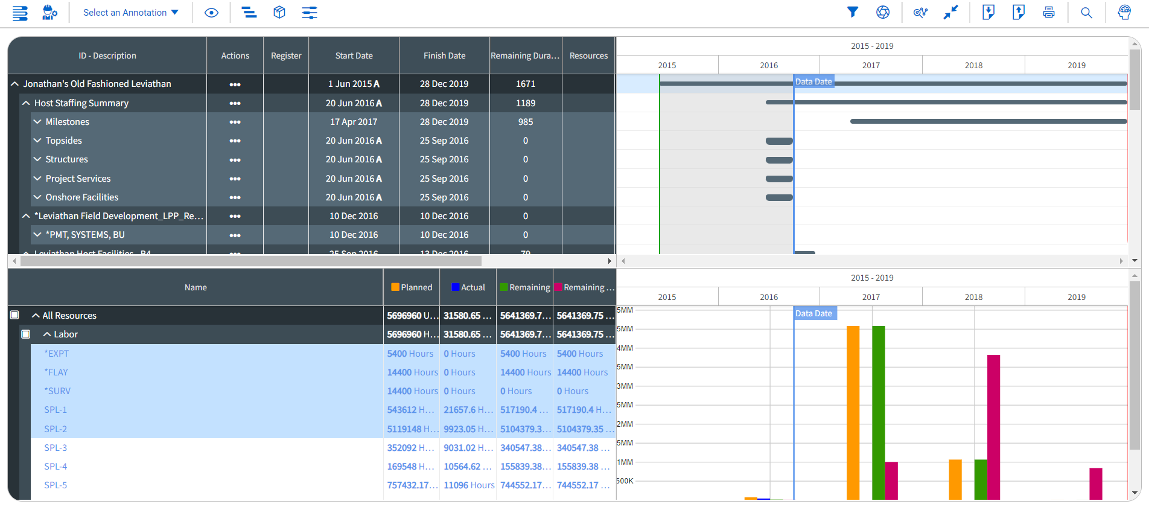Check the All Resources checkbox
Image resolution: width=1149 pixels, height=507 pixels.
click(15, 315)
